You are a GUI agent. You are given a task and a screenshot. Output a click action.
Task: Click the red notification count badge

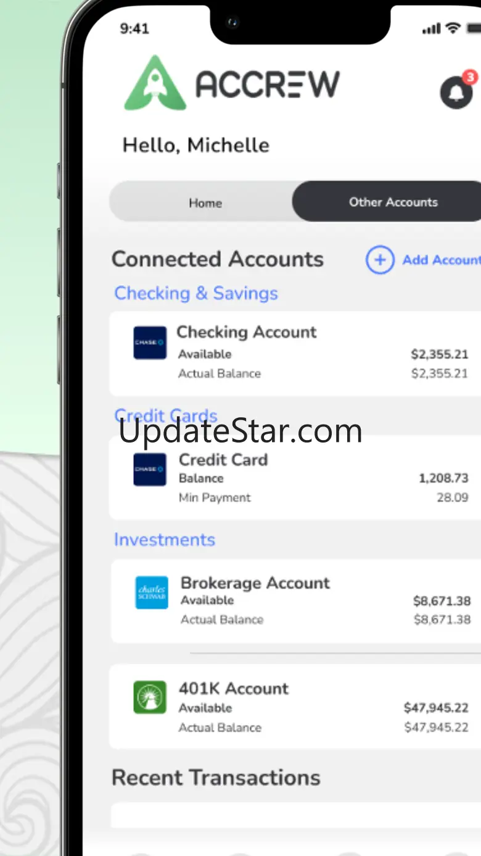(470, 77)
